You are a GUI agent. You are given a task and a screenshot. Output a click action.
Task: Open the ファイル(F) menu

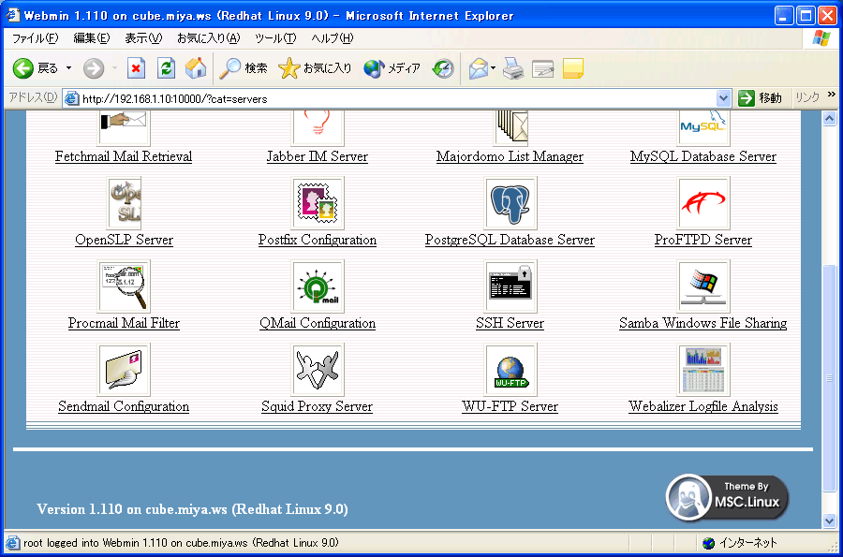point(35,38)
